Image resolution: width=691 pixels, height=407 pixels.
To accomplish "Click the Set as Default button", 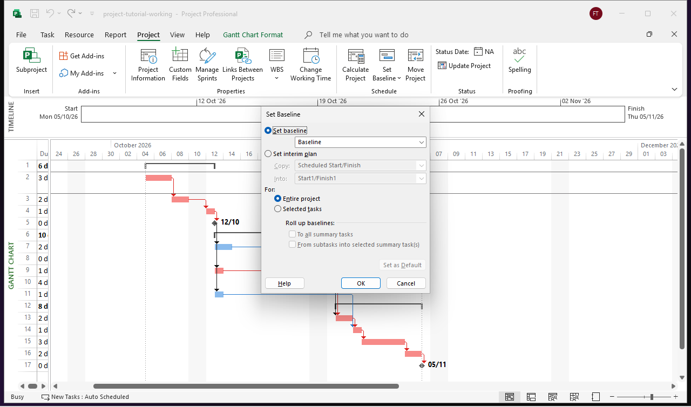I will click(402, 265).
